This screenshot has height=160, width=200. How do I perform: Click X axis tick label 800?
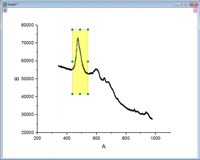click(x=126, y=138)
